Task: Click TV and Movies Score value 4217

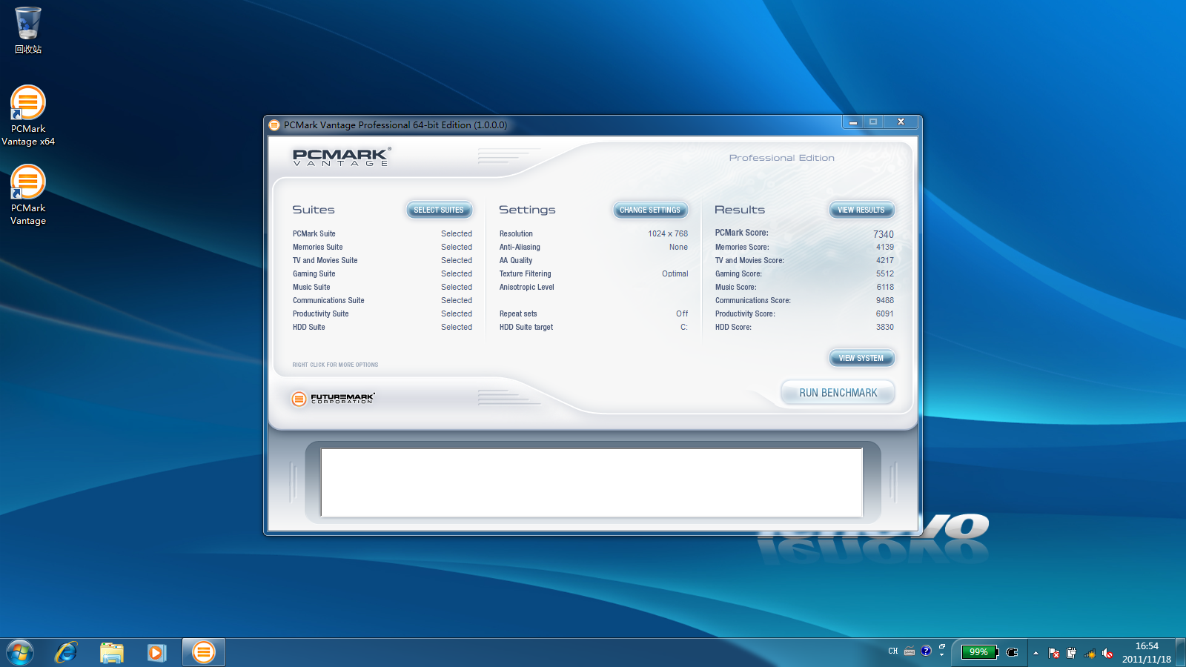Action: pyautogui.click(x=885, y=260)
